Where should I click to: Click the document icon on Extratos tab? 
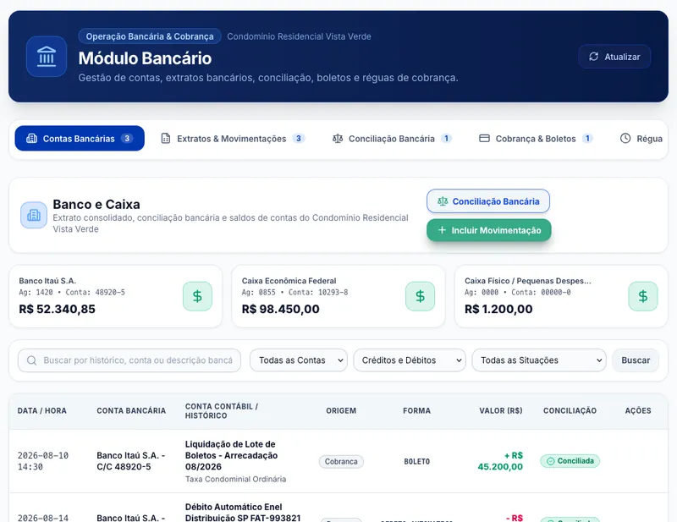coord(166,138)
